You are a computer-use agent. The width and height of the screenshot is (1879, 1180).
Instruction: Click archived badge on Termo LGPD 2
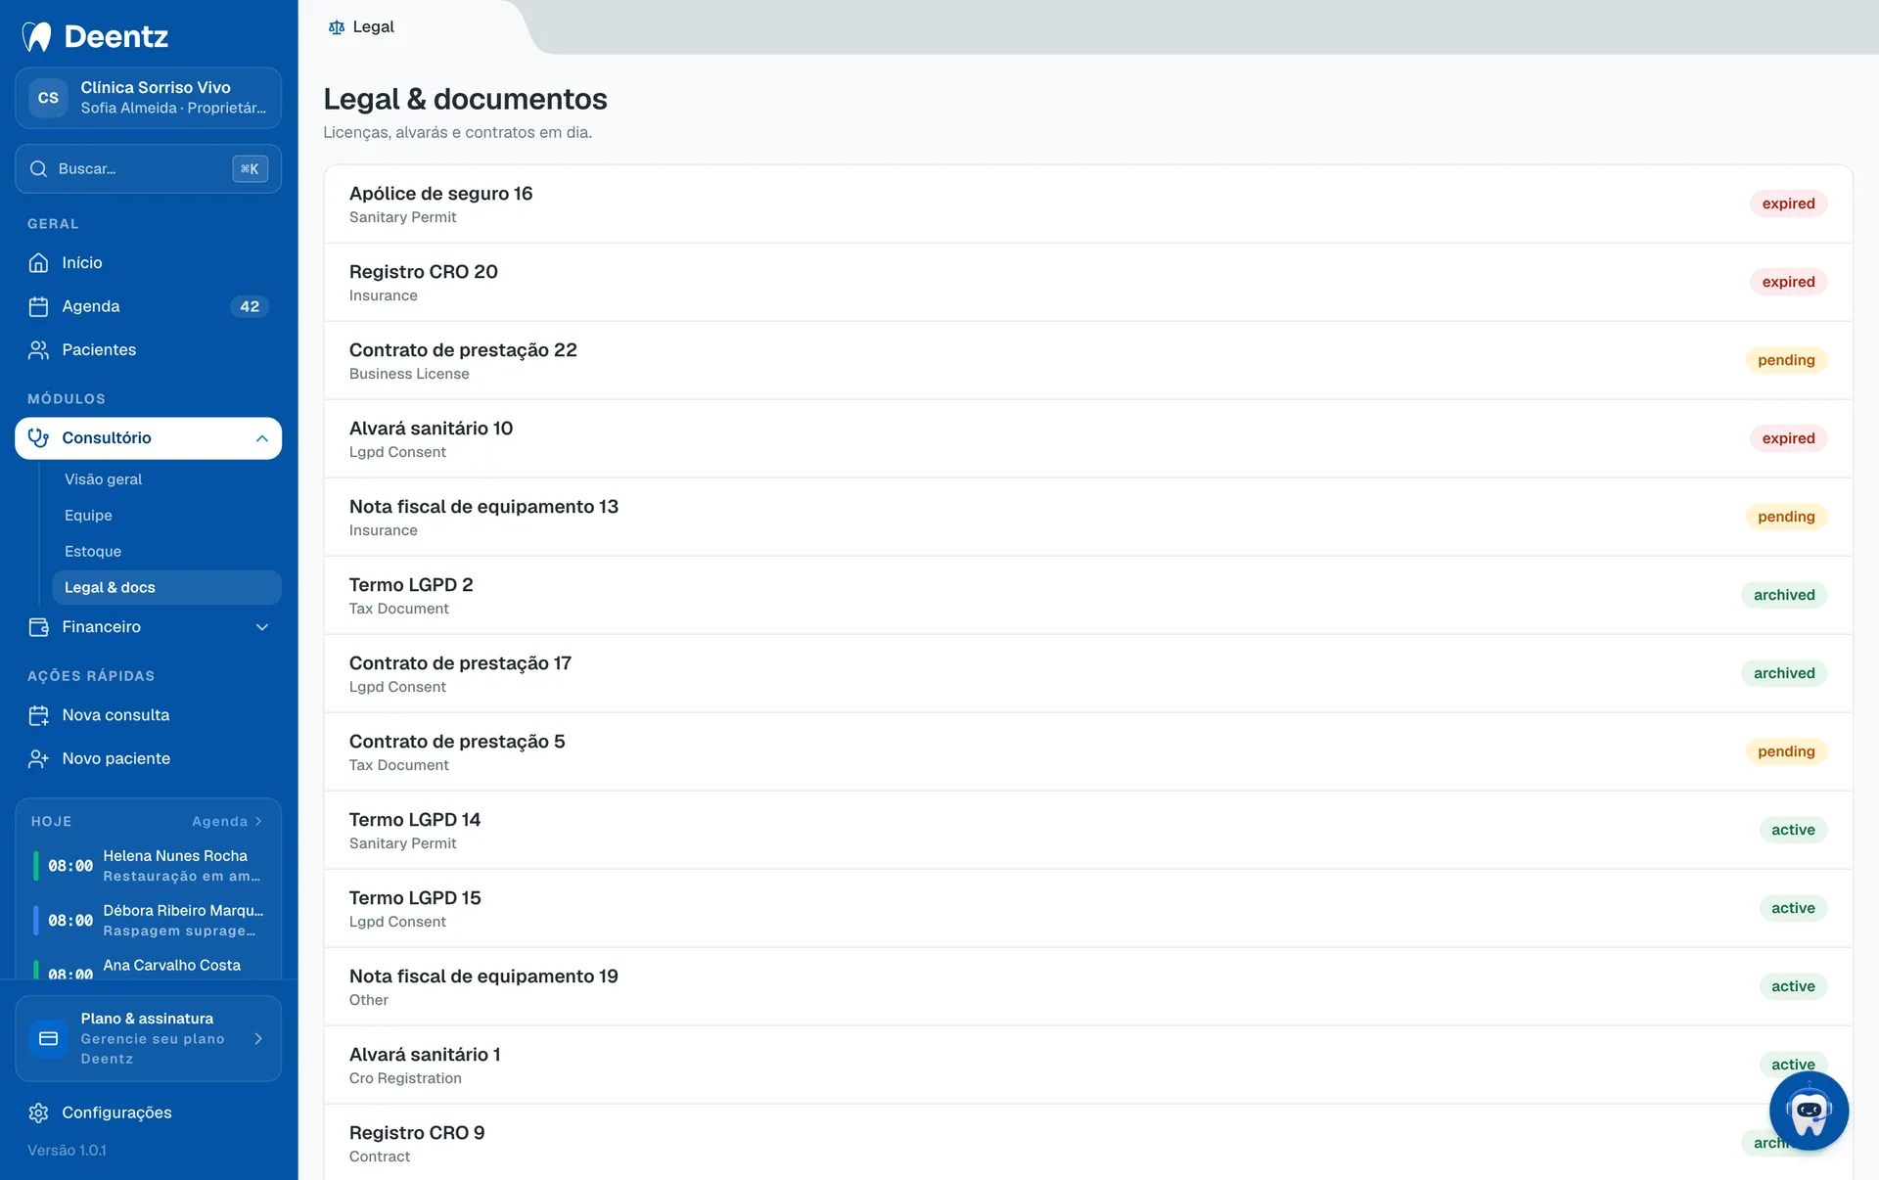1784,595
